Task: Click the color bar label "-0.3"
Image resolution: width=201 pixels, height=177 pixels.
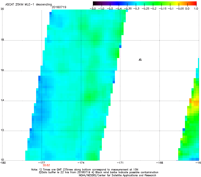Action: pyautogui.click(x=136, y=9)
